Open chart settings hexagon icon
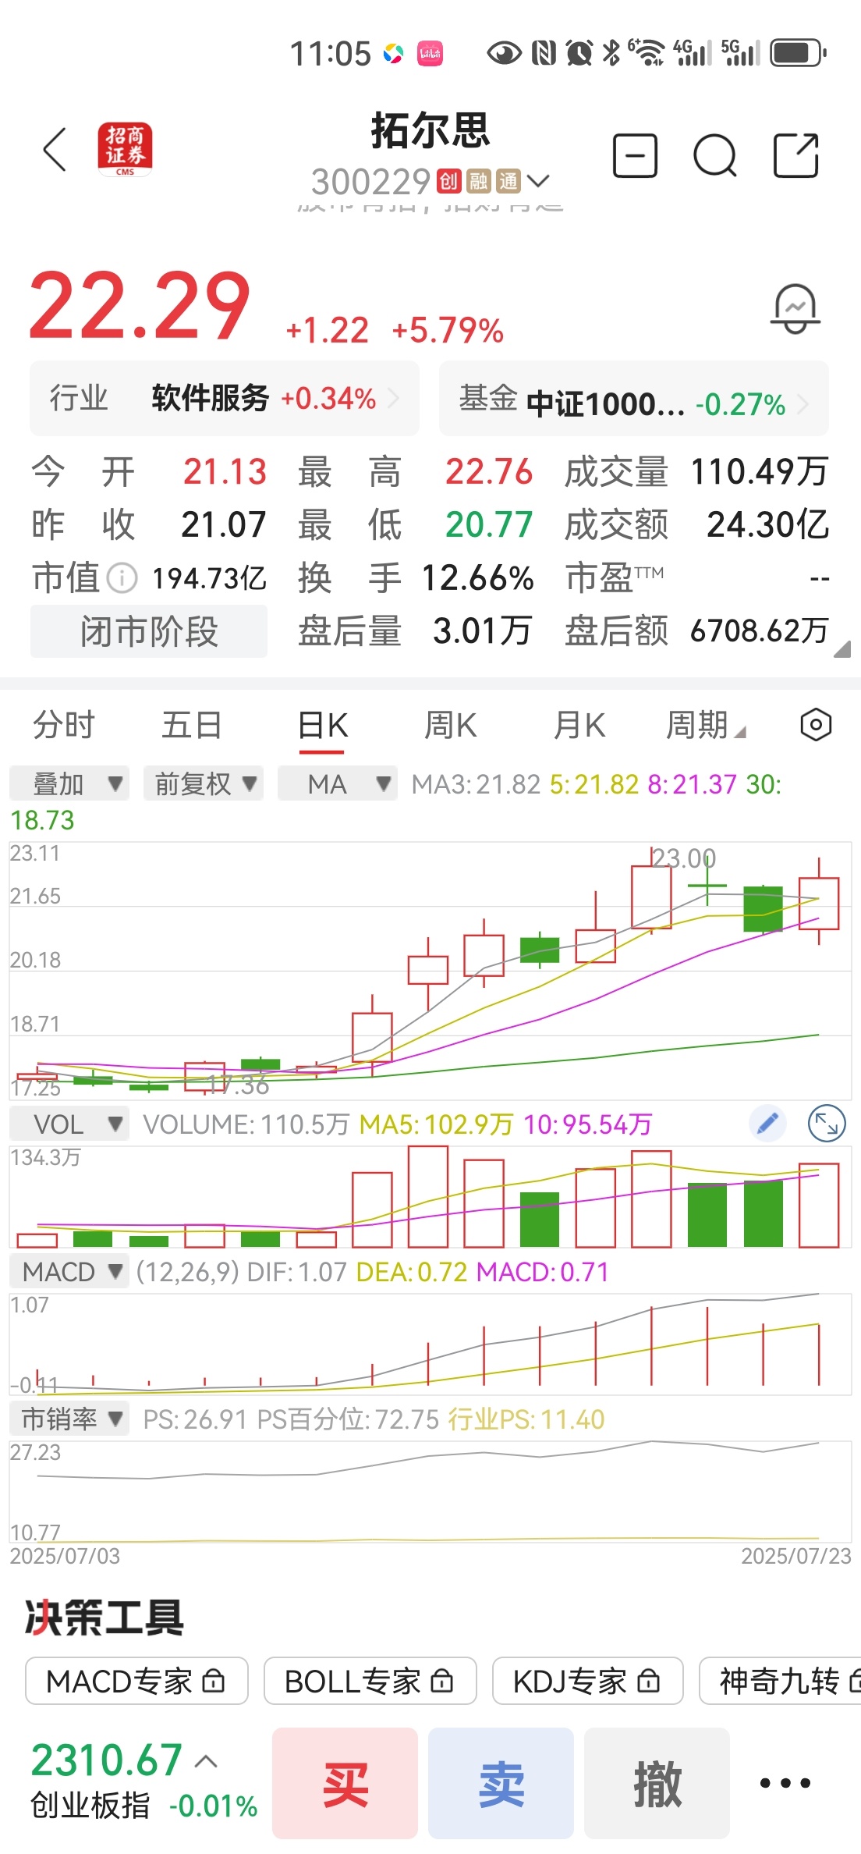This screenshot has height=1854, width=861. click(816, 725)
